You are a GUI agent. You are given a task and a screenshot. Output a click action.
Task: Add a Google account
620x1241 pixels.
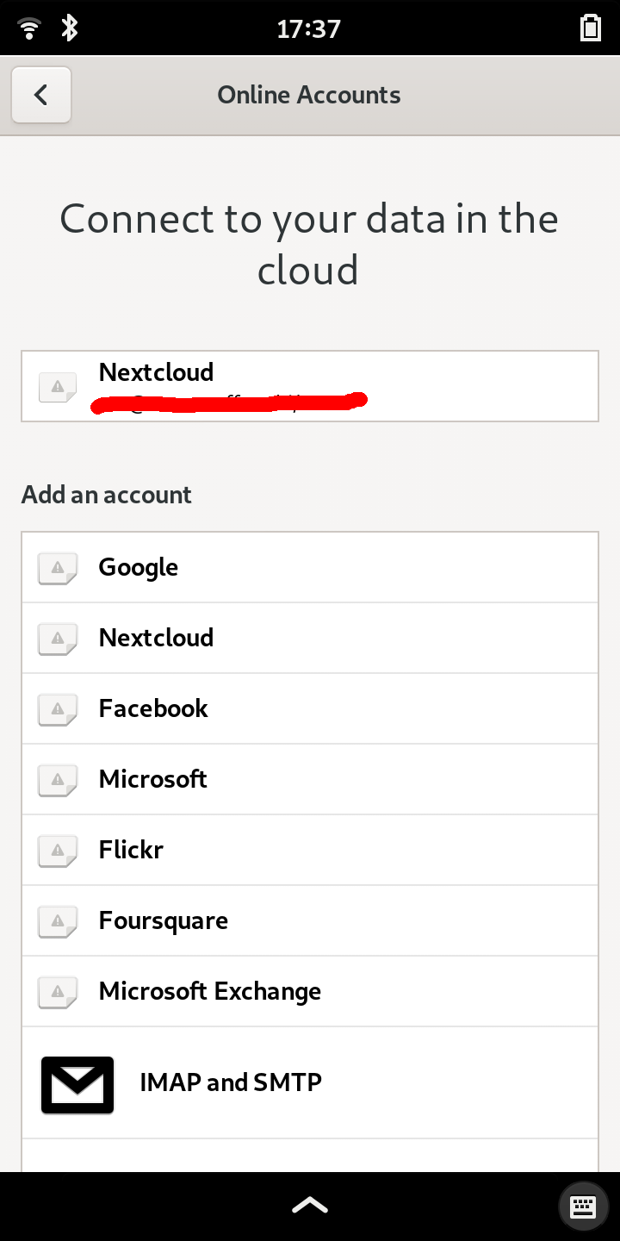pos(310,567)
